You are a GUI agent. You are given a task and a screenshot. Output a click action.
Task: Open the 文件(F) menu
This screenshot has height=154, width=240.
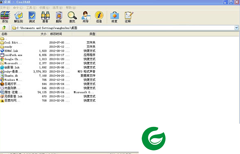pos(5,8)
